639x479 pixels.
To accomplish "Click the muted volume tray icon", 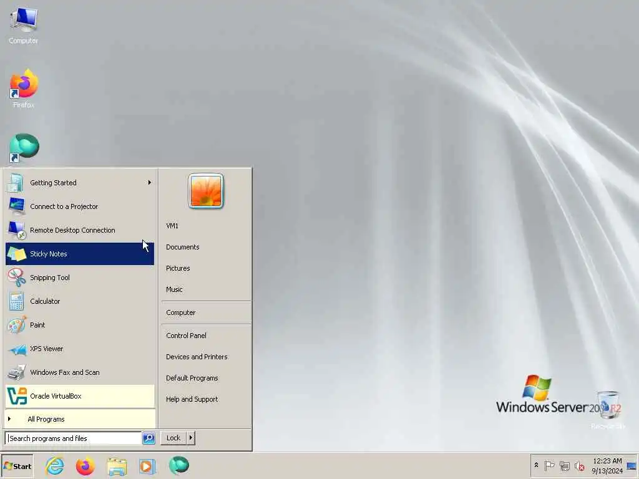I will [579, 465].
